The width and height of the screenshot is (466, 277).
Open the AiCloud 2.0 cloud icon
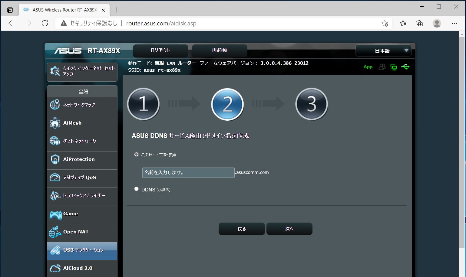point(55,268)
